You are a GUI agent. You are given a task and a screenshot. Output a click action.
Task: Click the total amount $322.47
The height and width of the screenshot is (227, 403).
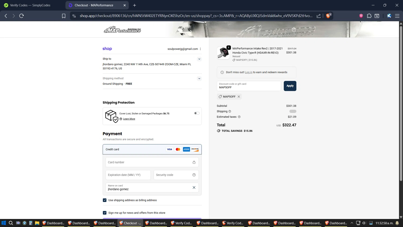289,125
